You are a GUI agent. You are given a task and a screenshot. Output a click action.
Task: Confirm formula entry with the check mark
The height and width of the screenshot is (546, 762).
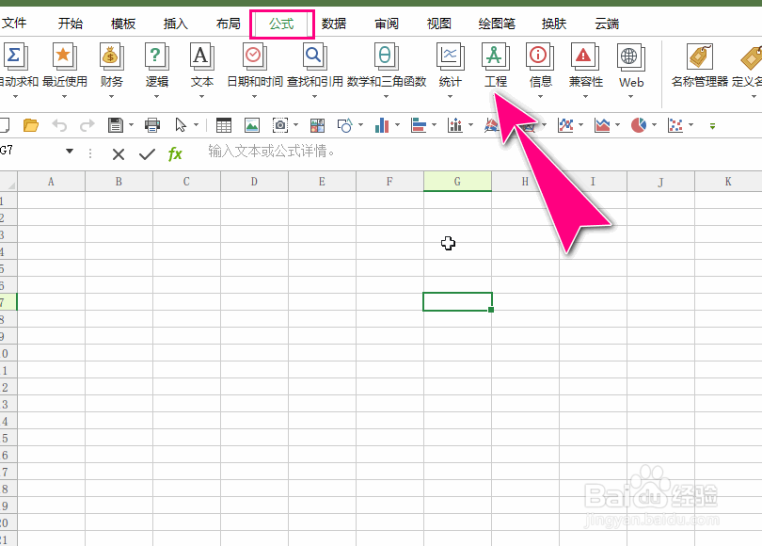click(147, 154)
